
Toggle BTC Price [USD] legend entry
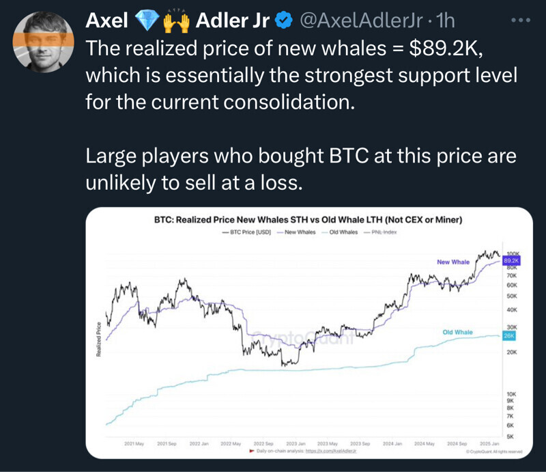tap(248, 232)
